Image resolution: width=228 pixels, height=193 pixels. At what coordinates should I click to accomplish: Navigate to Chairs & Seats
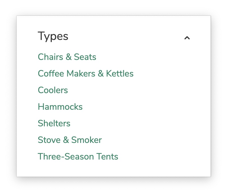click(x=67, y=57)
